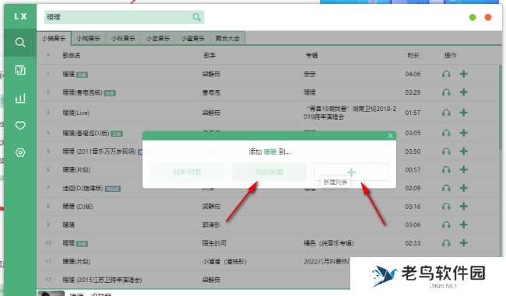Play the 03:29 song with its headphone icon

pos(446,92)
